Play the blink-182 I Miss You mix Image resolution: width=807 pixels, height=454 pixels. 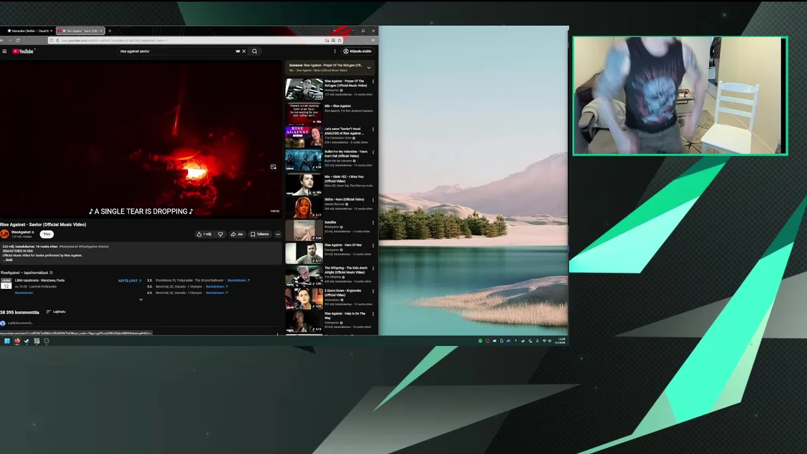tap(304, 184)
